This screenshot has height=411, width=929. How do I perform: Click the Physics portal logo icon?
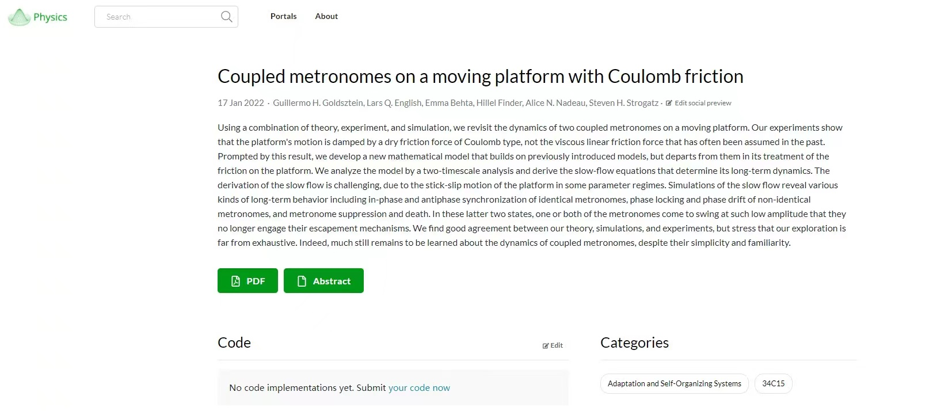pos(19,17)
